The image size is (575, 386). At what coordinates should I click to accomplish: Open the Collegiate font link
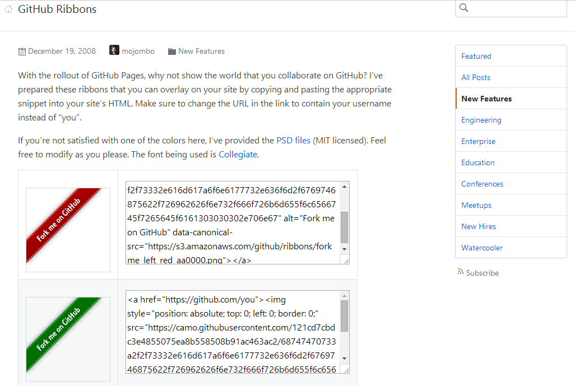pyautogui.click(x=238, y=154)
